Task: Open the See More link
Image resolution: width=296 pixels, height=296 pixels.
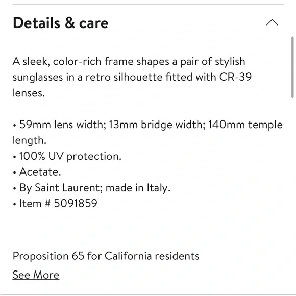Action: click(x=36, y=275)
